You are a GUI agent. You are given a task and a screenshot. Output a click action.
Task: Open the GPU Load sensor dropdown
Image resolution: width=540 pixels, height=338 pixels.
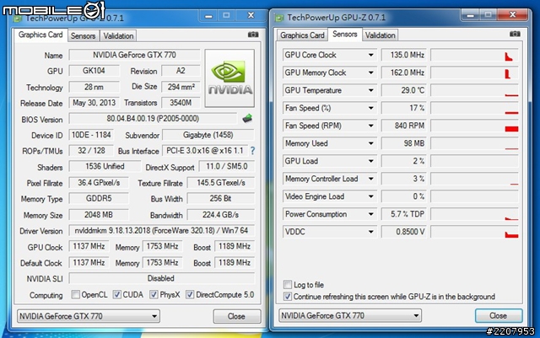click(371, 161)
